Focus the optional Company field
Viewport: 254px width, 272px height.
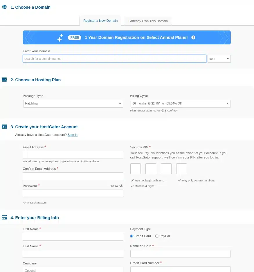coord(73,270)
